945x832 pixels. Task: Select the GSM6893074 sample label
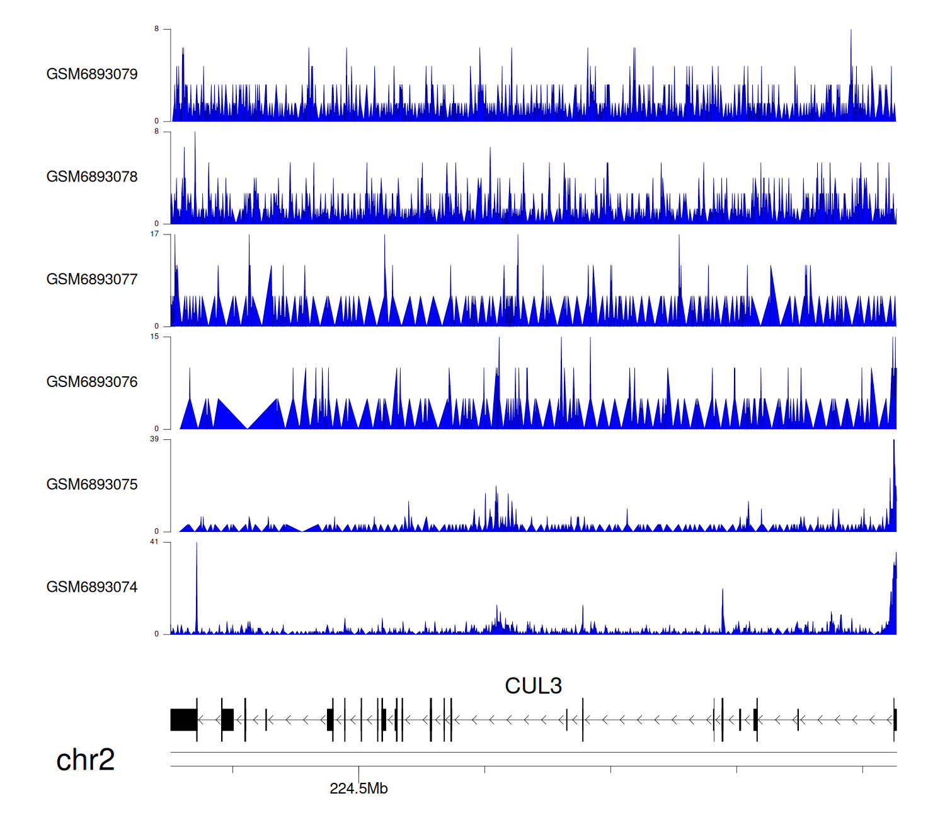pyautogui.click(x=92, y=587)
